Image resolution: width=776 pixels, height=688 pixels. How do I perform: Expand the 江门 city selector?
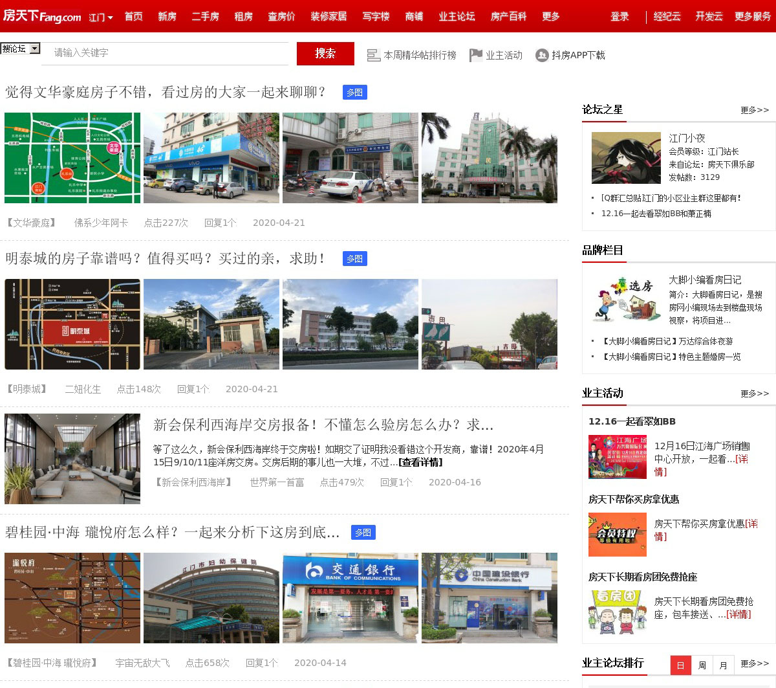pos(101,17)
